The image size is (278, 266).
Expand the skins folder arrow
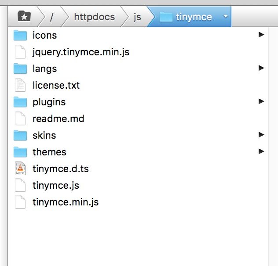pyautogui.click(x=261, y=135)
